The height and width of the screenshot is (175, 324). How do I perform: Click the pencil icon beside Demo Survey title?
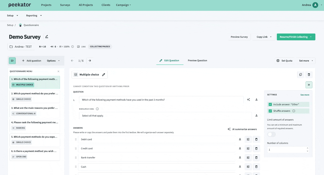point(47,37)
